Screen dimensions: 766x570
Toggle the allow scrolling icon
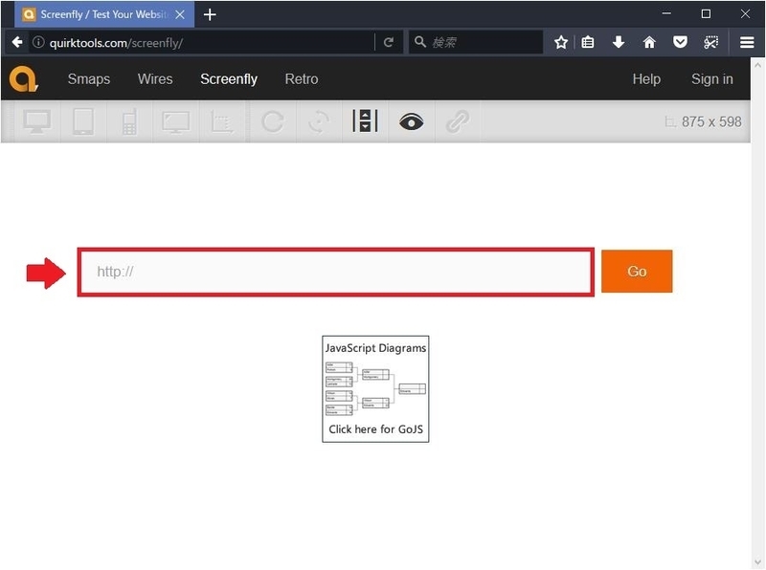pyautogui.click(x=365, y=121)
